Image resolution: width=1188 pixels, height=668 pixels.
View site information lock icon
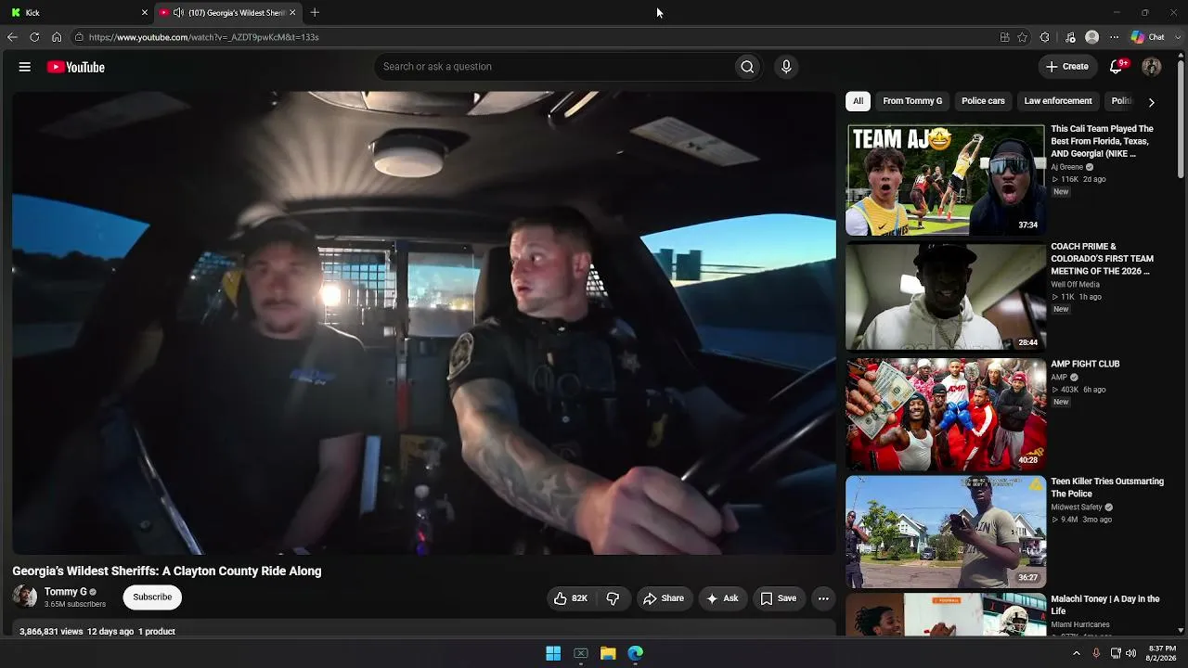click(x=80, y=37)
